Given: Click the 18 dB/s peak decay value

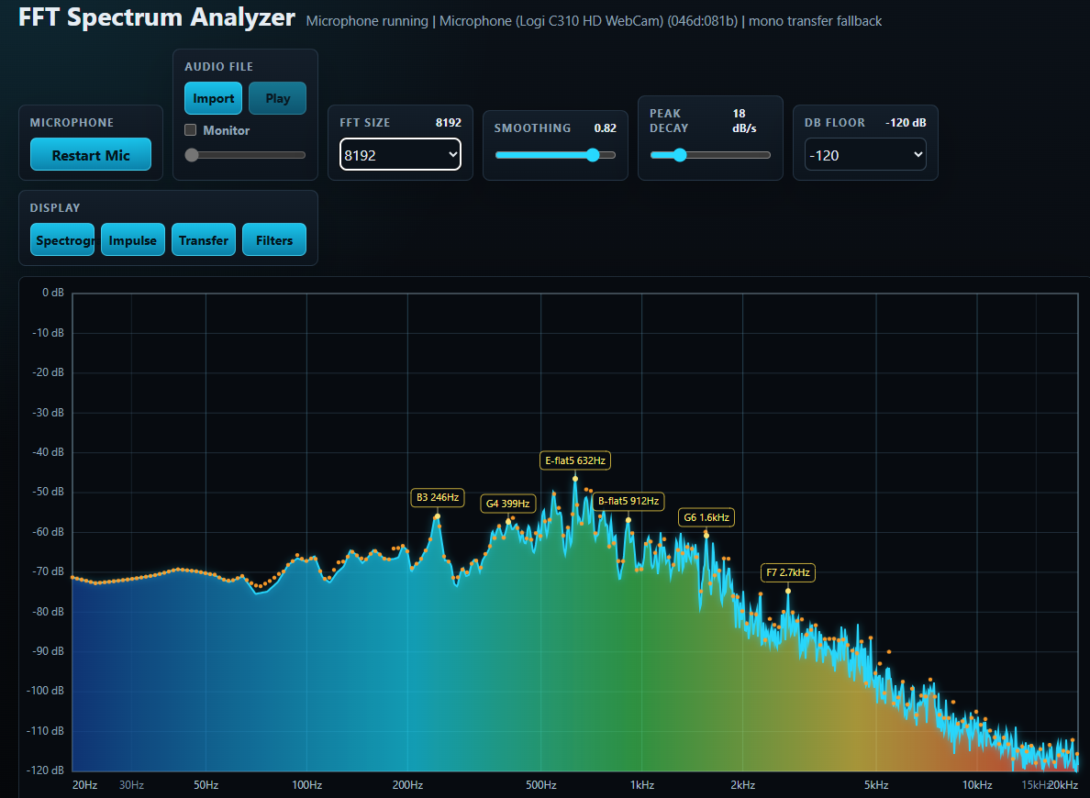Looking at the screenshot, I should tap(744, 121).
